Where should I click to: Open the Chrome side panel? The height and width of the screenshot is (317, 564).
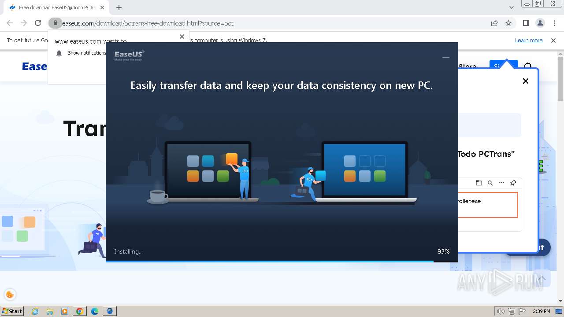(526, 23)
